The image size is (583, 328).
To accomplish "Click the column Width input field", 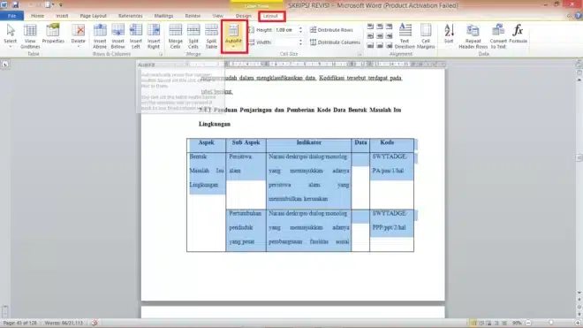I will click(x=286, y=42).
